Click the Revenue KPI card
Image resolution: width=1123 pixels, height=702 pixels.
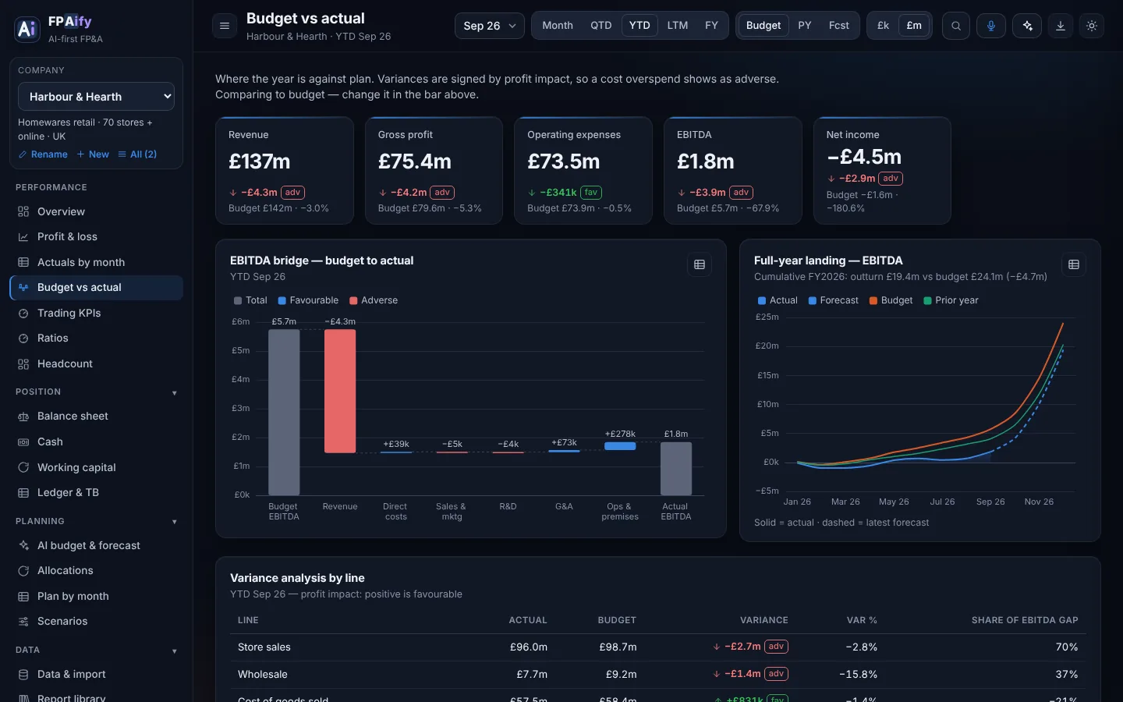click(x=285, y=171)
